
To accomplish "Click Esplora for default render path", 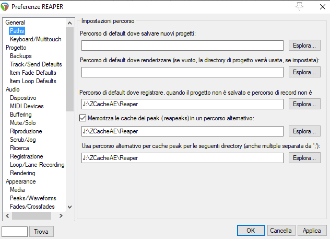I will (x=304, y=72).
